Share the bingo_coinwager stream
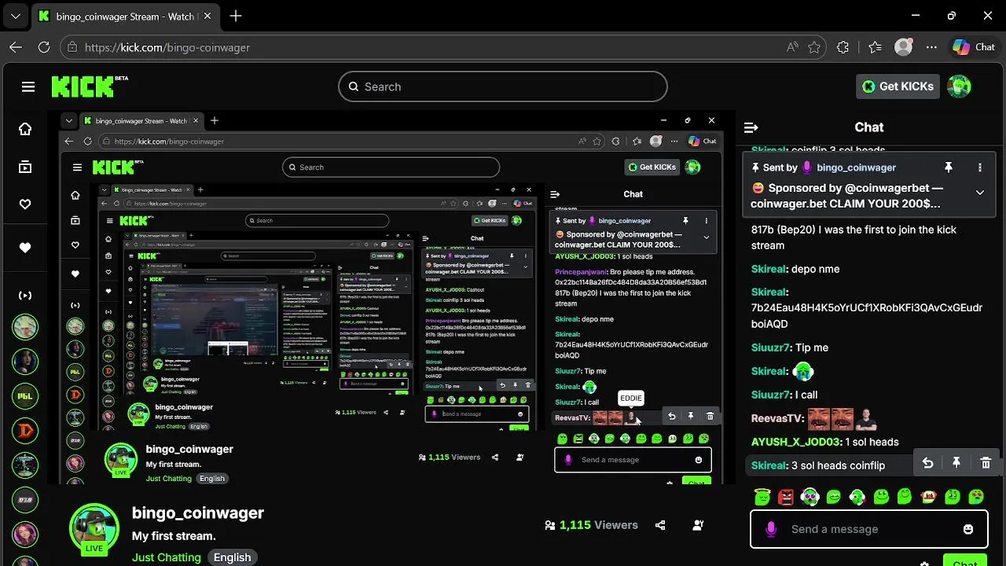1006x566 pixels. coord(660,525)
